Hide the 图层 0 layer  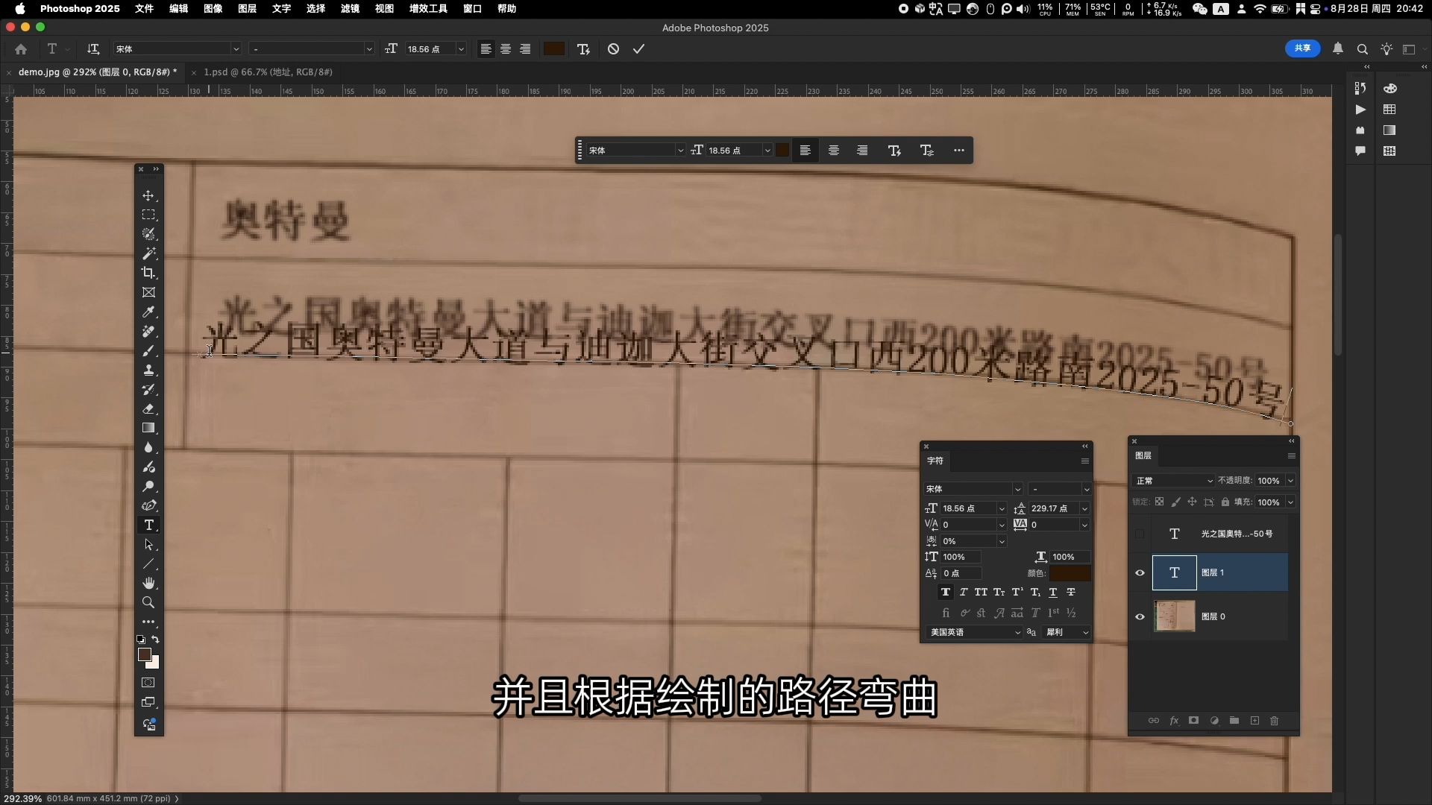[1140, 616]
